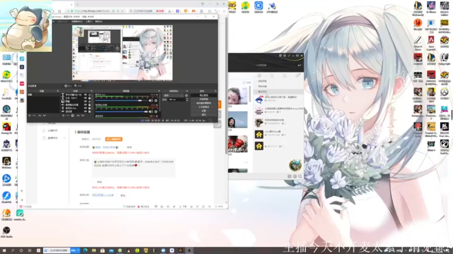
Task: Click the first girl thumbnail in side panel
Action: click(238, 96)
